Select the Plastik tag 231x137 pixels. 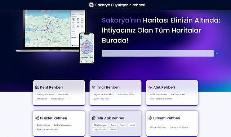click(x=123, y=125)
